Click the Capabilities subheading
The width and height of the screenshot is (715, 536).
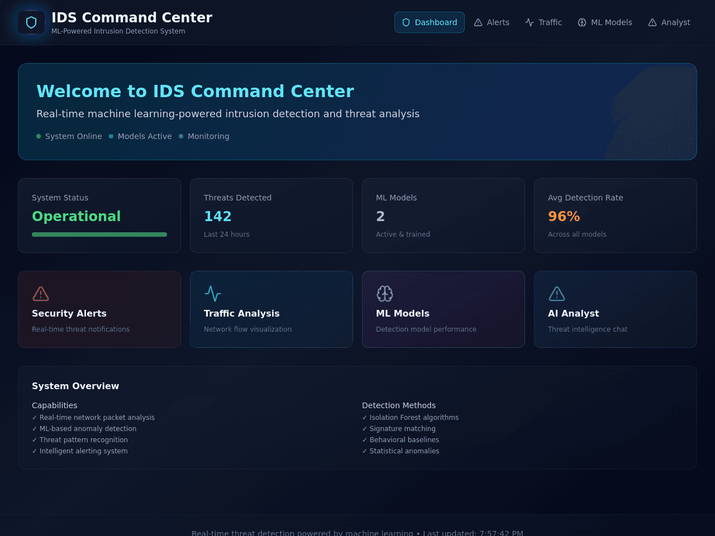[55, 405]
